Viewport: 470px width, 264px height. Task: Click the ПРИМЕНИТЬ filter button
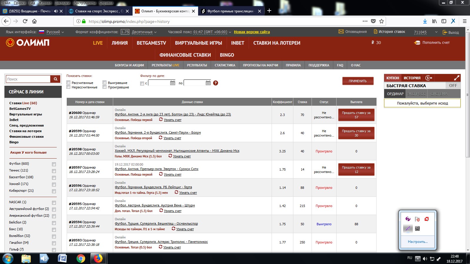click(x=358, y=81)
